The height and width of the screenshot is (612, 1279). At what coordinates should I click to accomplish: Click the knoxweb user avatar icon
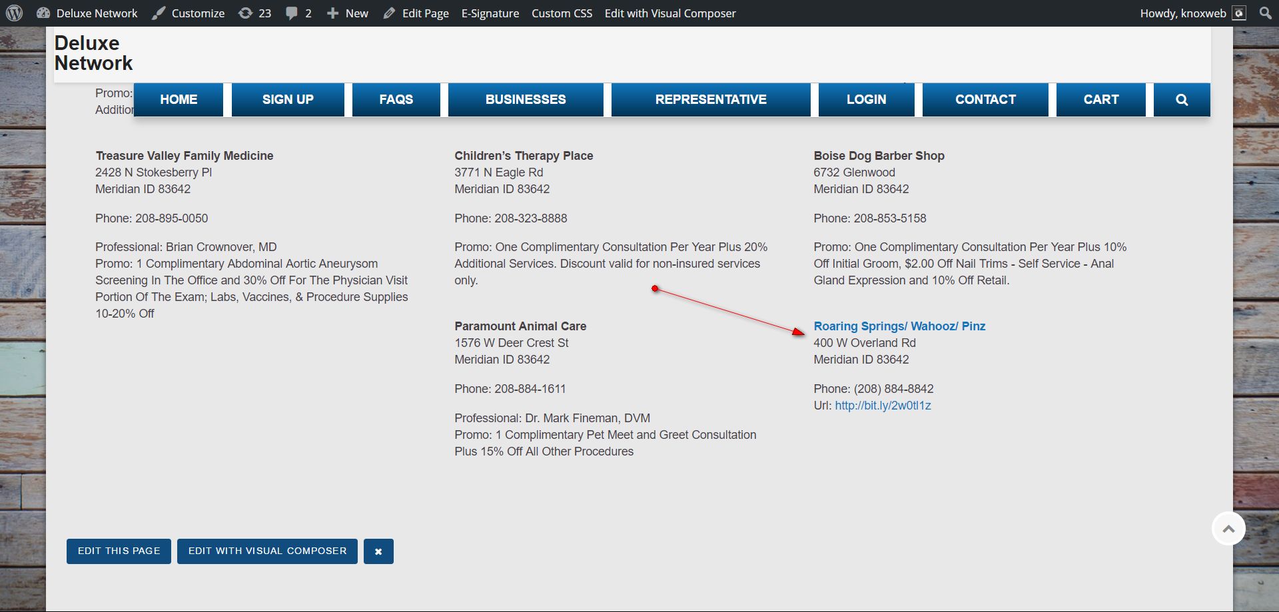point(1239,13)
